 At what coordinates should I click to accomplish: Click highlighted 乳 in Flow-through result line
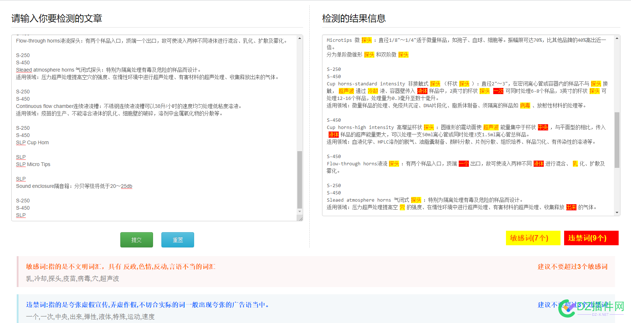[575, 163]
